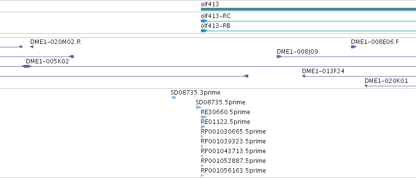Click the SD08735.5prime EST arrow
The width and height of the screenshot is (416, 178).
click(x=199, y=107)
